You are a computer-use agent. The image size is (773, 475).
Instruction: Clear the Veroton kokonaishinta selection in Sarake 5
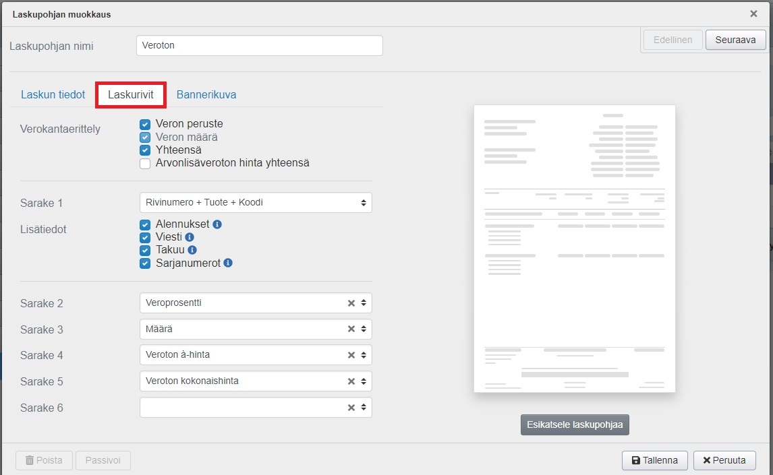[x=351, y=381]
